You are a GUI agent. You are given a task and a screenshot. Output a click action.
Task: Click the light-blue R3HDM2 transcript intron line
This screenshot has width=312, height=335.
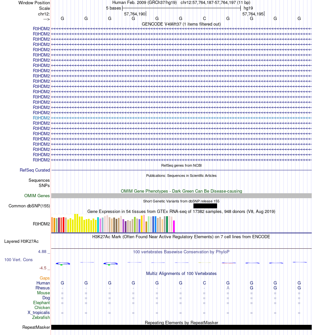(x=181, y=118)
